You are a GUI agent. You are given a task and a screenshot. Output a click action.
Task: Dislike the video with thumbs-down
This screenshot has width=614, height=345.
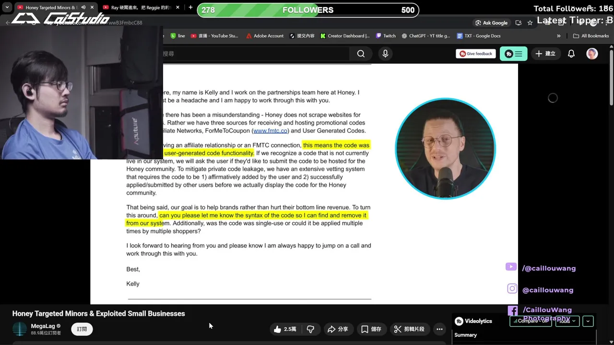310,329
